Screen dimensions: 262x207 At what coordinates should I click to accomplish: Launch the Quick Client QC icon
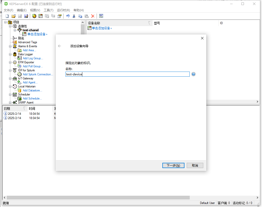(101, 16)
